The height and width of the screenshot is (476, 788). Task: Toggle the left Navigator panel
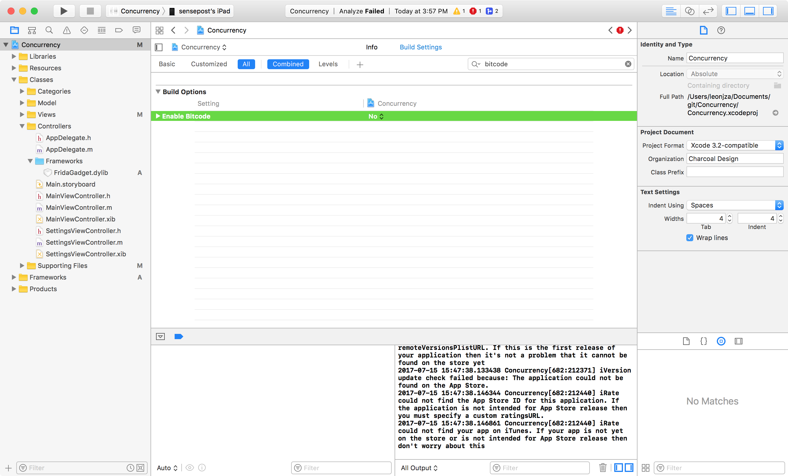tap(731, 11)
